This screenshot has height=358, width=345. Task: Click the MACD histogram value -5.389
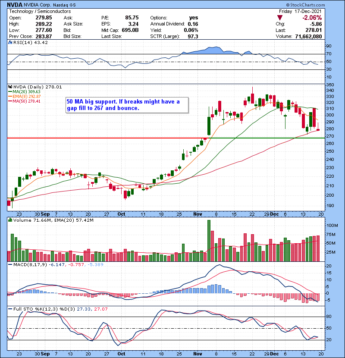(95, 265)
